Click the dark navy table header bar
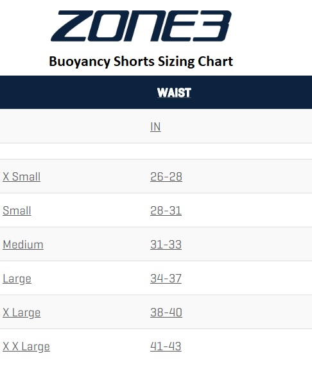Viewport: 312px width, 365px height. [x=156, y=92]
